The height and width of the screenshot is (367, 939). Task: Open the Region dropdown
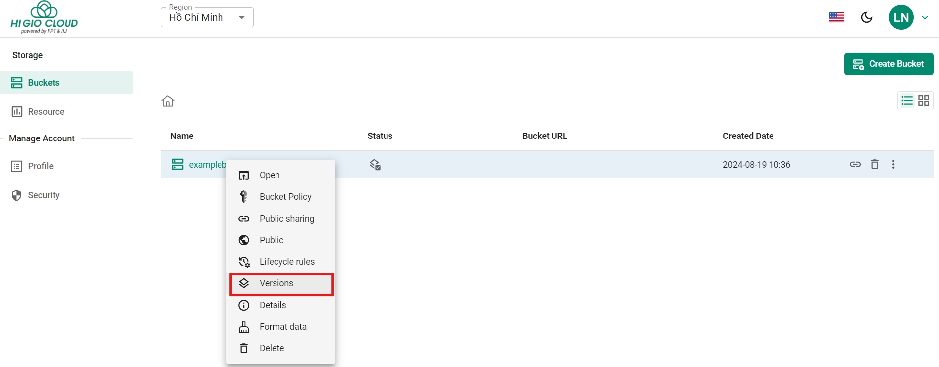[207, 17]
